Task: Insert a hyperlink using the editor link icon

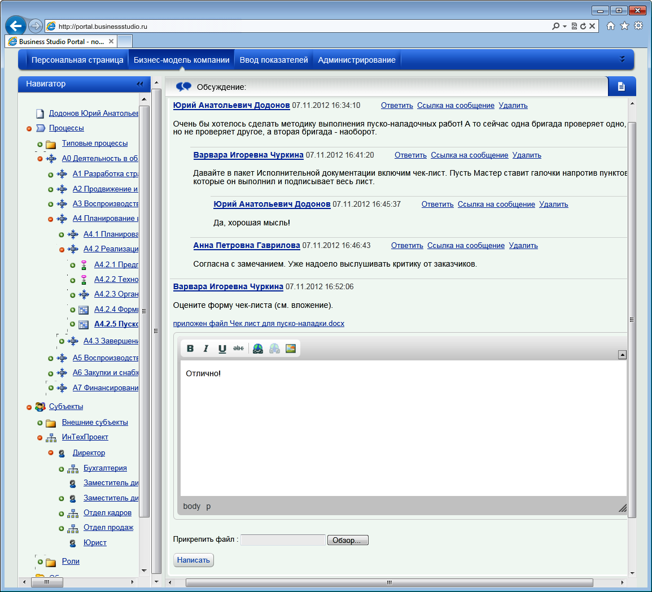Action: coord(258,349)
